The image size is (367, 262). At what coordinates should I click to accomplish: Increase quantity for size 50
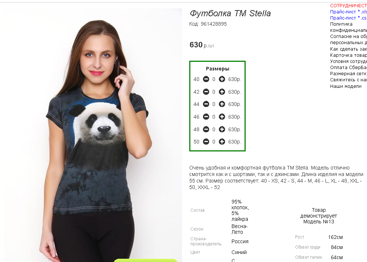click(x=222, y=142)
